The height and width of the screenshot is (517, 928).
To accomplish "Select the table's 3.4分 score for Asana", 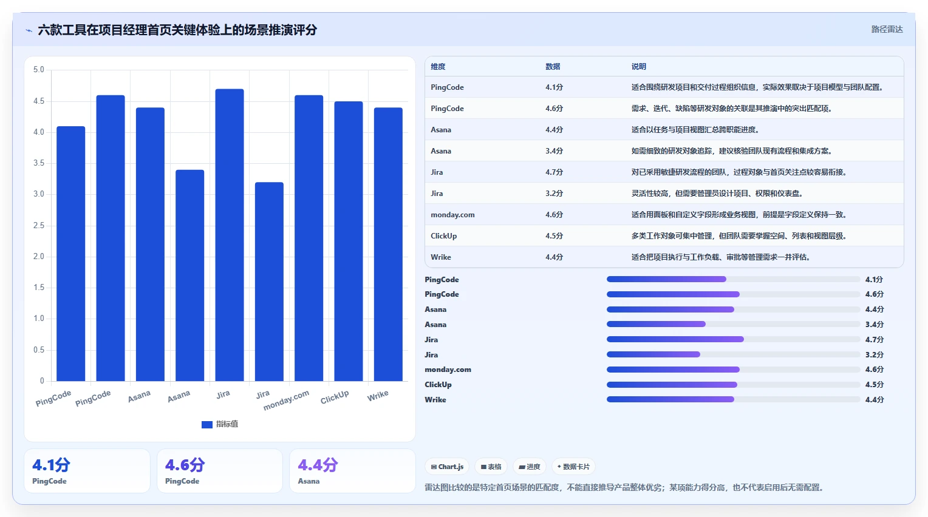I will (554, 151).
